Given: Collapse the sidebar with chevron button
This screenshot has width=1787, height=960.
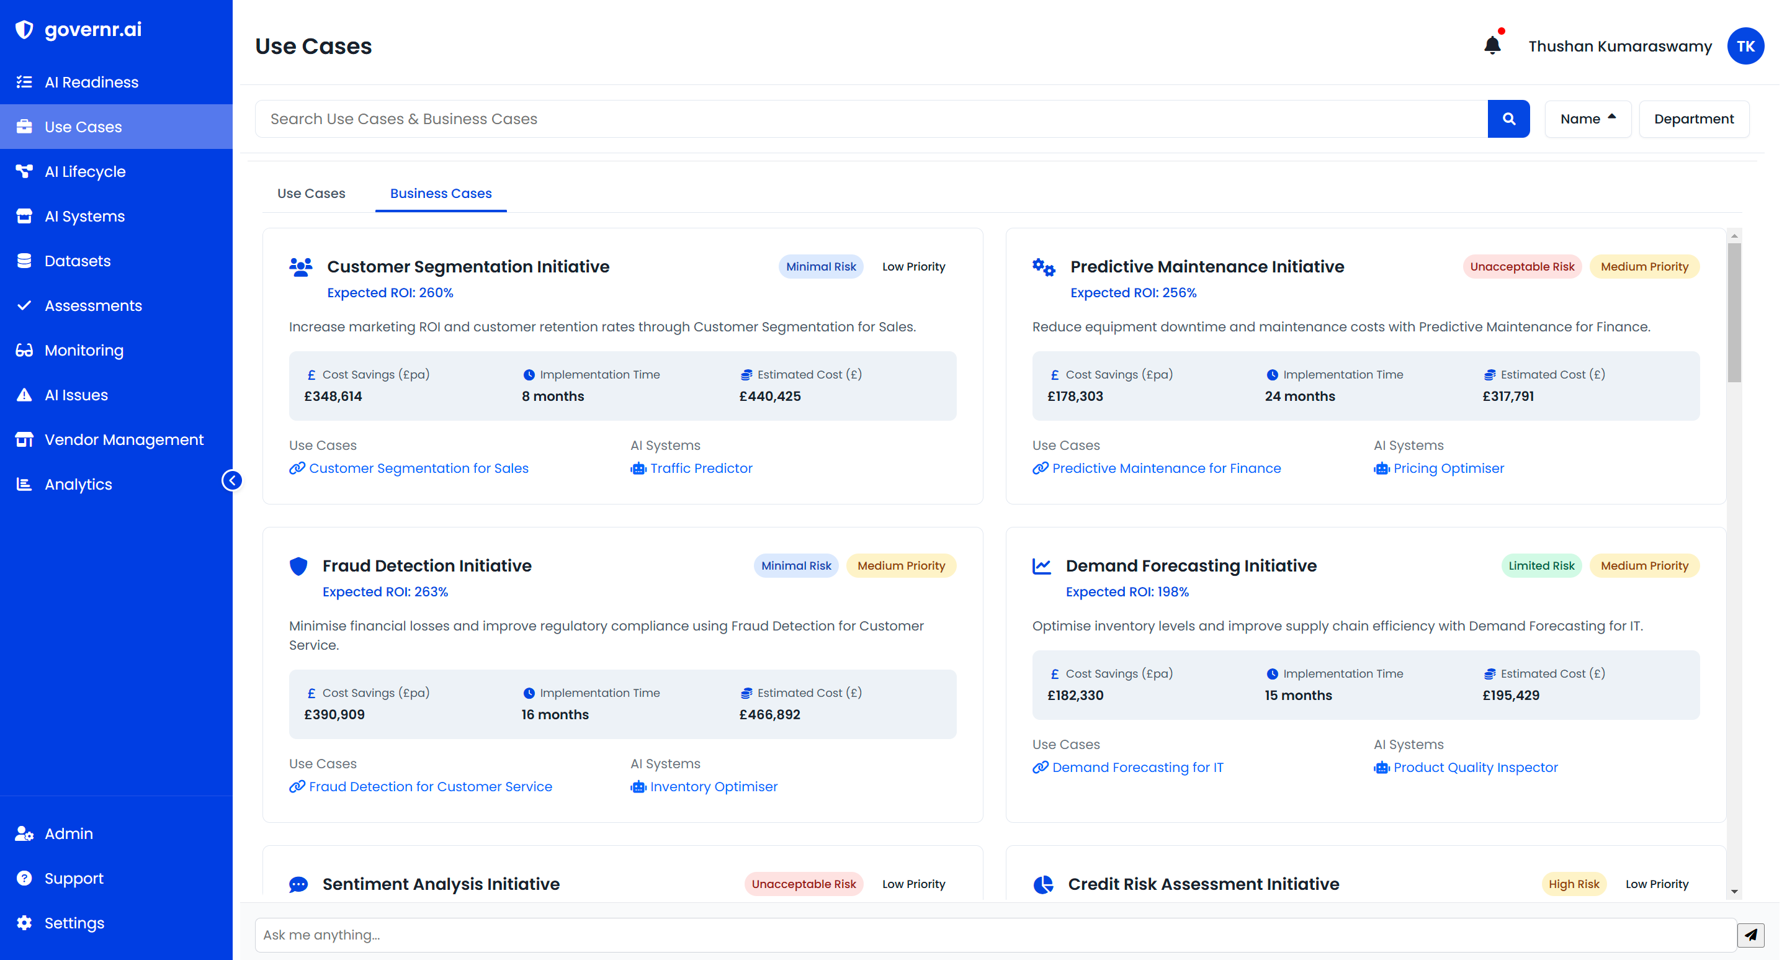Looking at the screenshot, I should click(231, 481).
